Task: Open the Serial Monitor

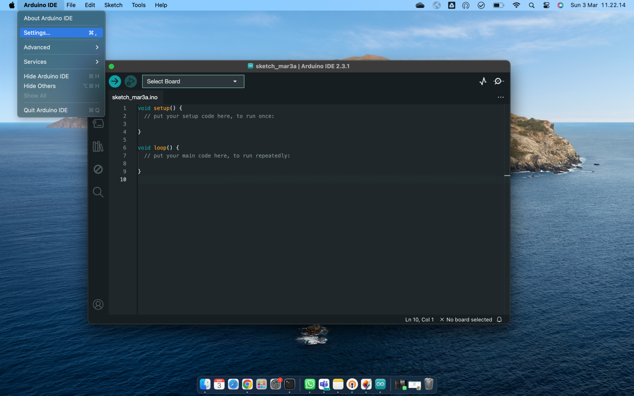Action: pyautogui.click(x=499, y=81)
